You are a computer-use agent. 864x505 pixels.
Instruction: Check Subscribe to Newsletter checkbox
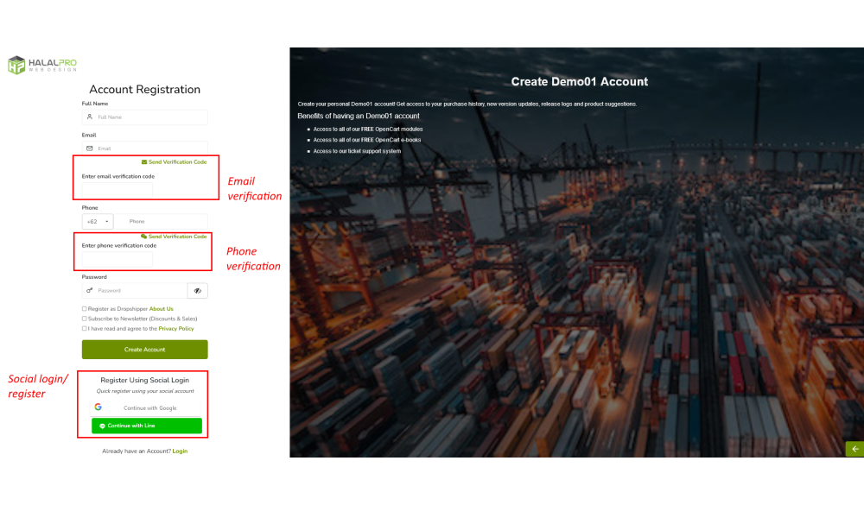point(85,319)
